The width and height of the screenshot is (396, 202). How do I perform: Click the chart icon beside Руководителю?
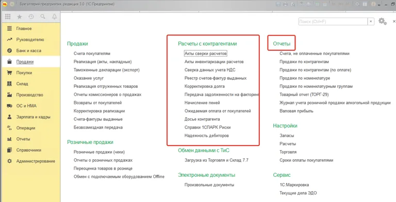pyautogui.click(x=10, y=40)
